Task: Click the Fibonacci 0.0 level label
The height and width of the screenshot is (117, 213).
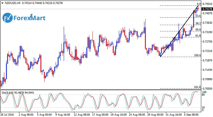Action: 198,4
